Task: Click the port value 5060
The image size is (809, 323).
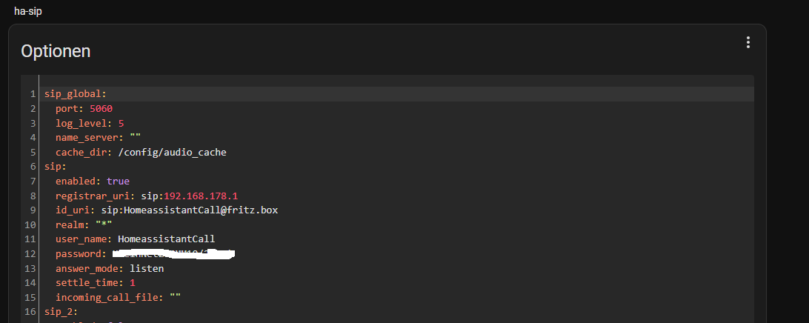Action: pyautogui.click(x=101, y=109)
